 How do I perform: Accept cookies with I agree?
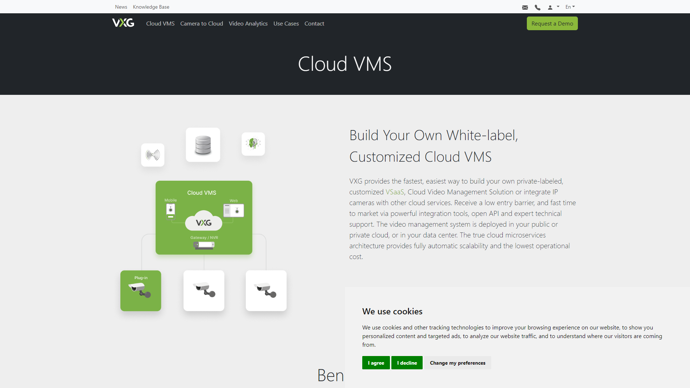click(376, 363)
